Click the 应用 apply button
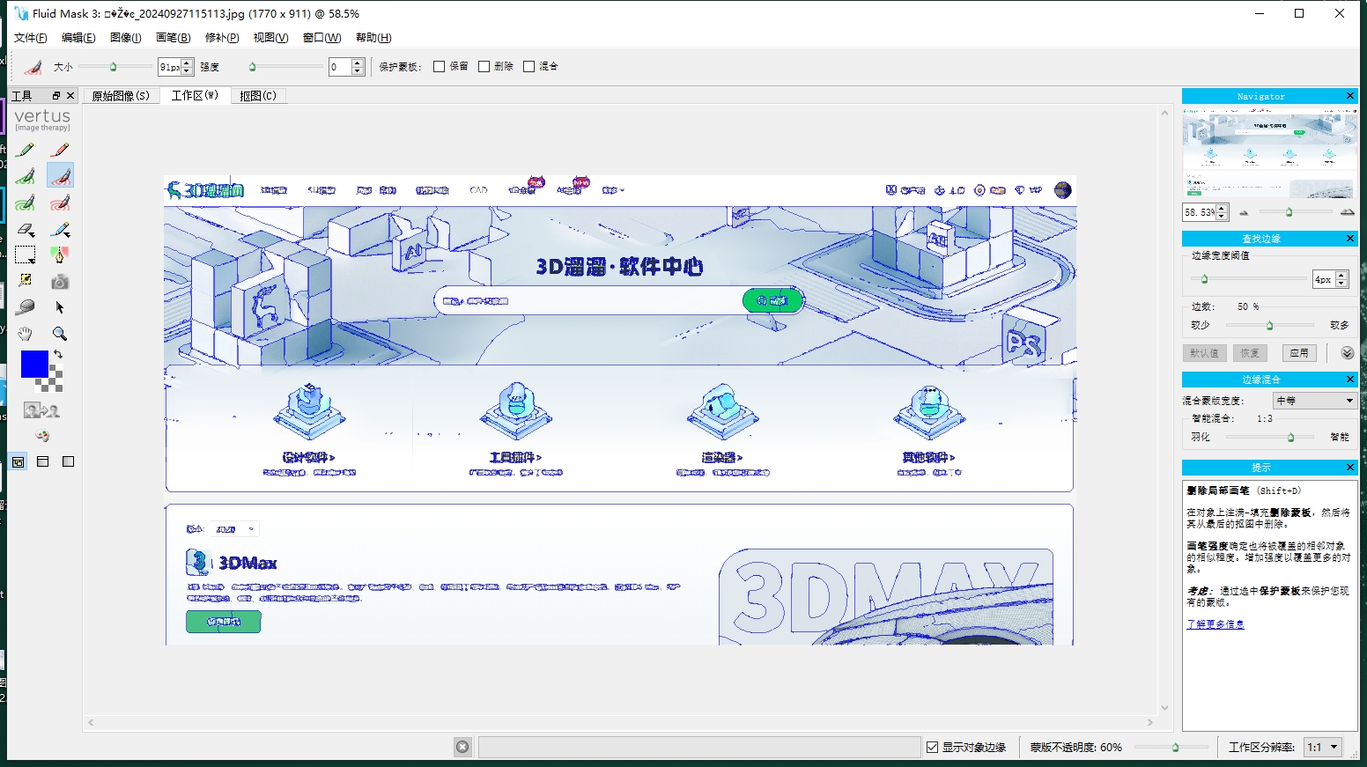Viewport: 1367px width, 767px height. [1299, 353]
